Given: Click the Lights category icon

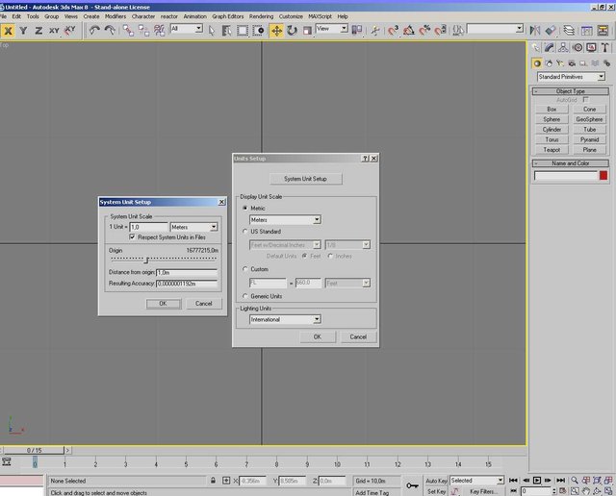Looking at the screenshot, I should (x=561, y=62).
